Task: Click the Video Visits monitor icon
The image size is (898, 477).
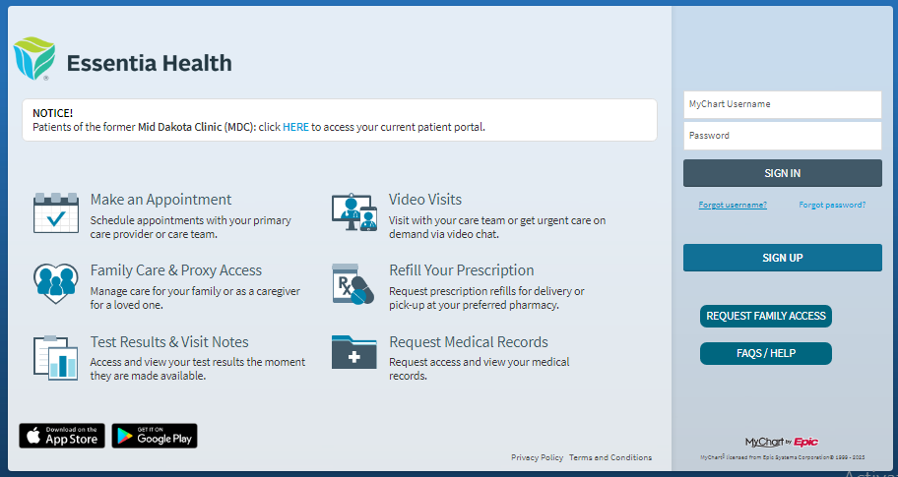Action: tap(354, 212)
